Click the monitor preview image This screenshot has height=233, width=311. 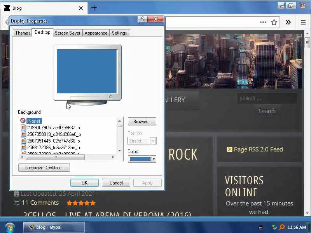point(87,74)
